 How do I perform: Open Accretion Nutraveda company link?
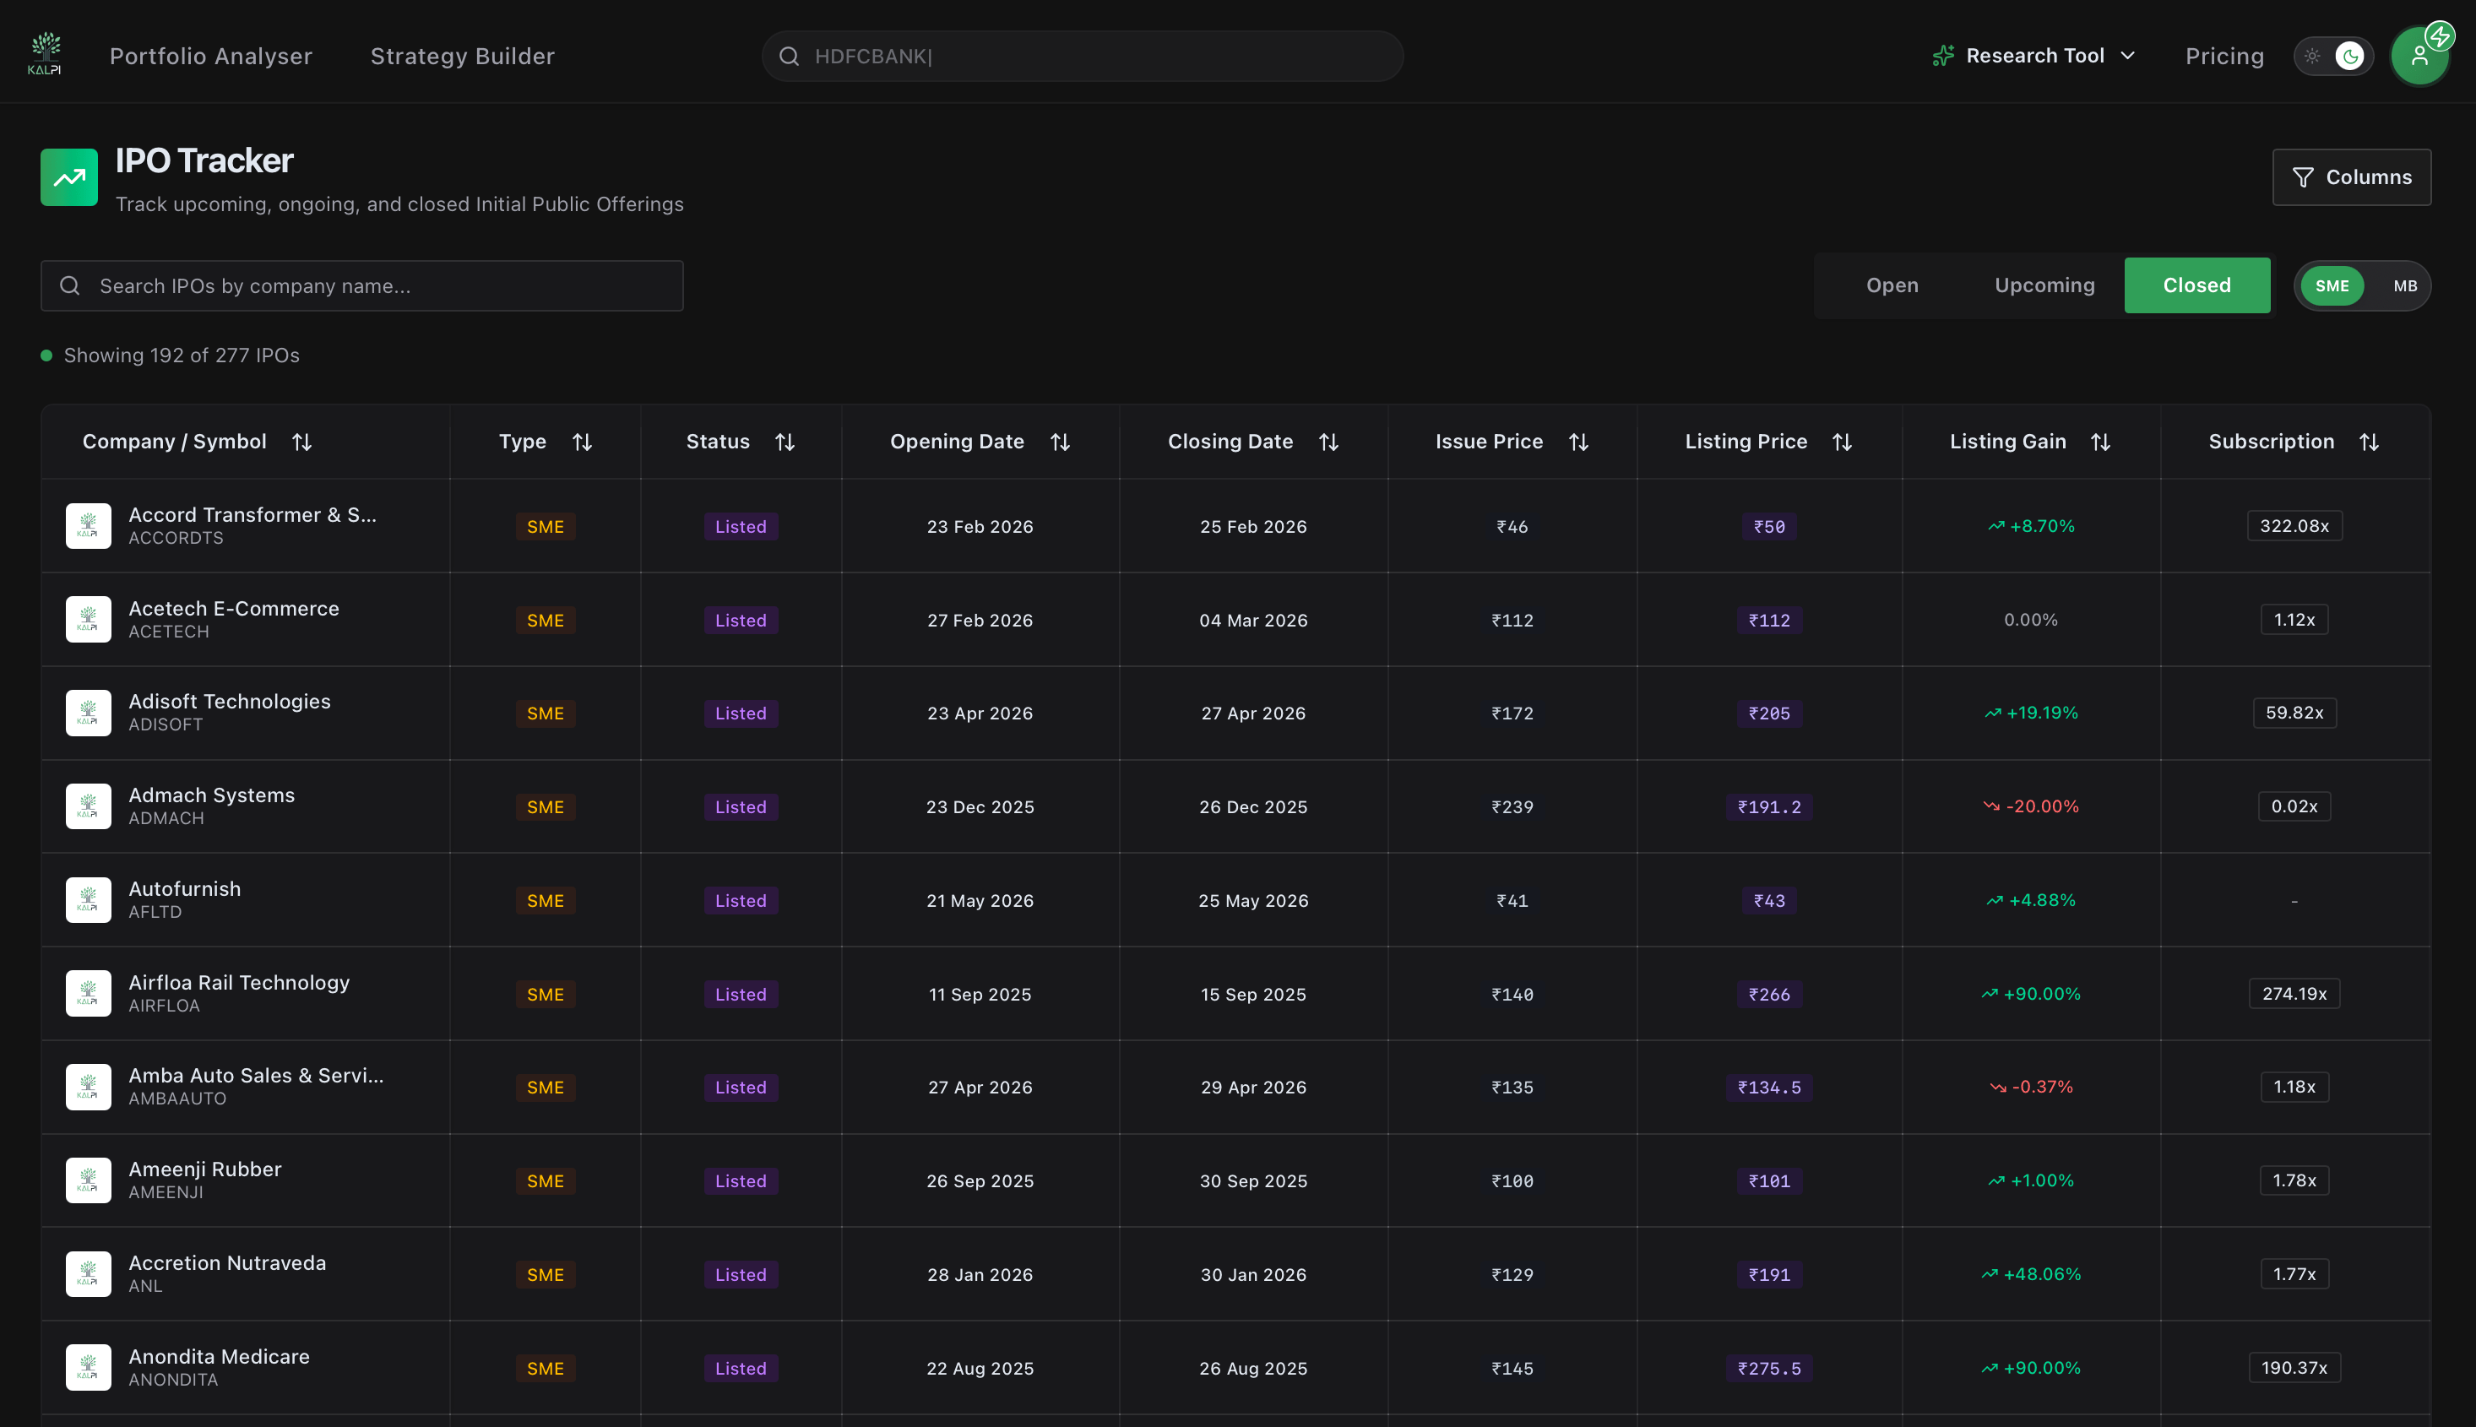coord(226,1263)
